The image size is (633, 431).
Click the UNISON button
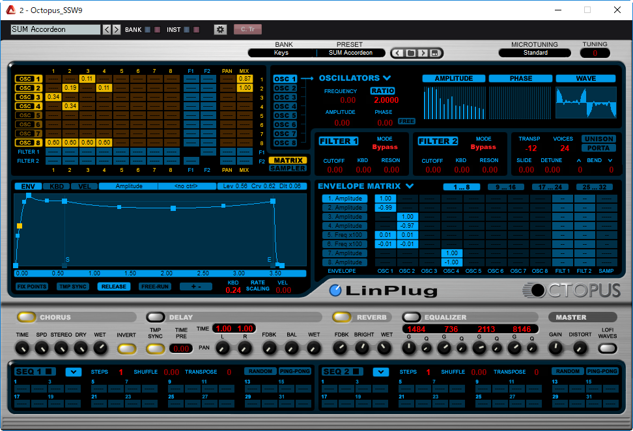(x=598, y=139)
